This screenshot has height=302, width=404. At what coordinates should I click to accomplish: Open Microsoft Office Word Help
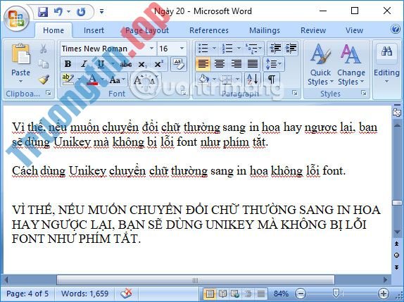click(x=396, y=29)
